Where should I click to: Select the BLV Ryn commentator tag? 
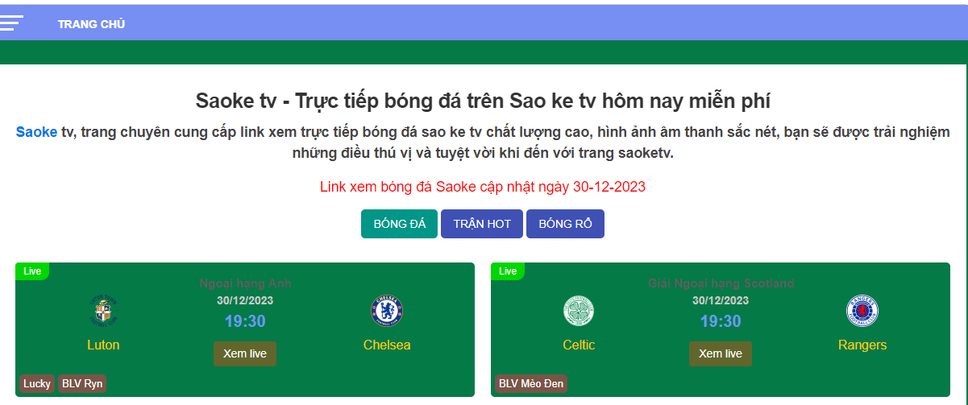click(x=82, y=383)
